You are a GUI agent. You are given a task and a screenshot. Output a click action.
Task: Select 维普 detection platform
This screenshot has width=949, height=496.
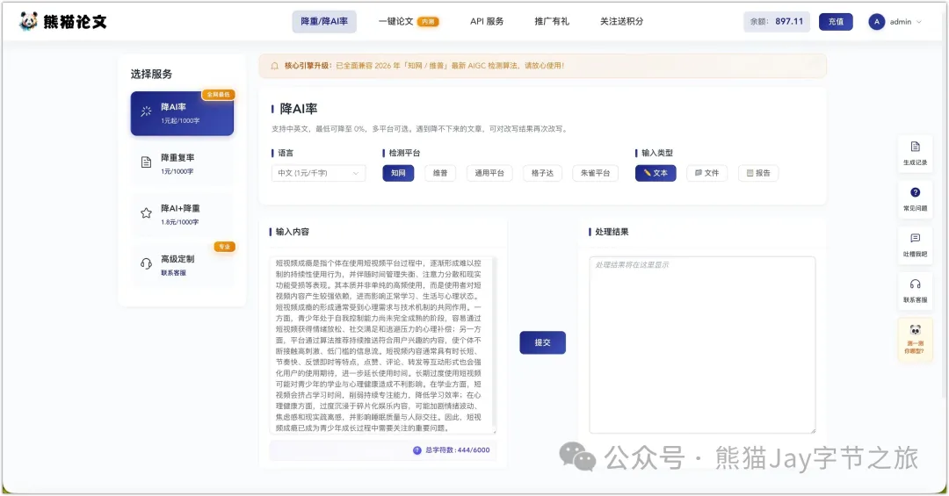point(440,173)
